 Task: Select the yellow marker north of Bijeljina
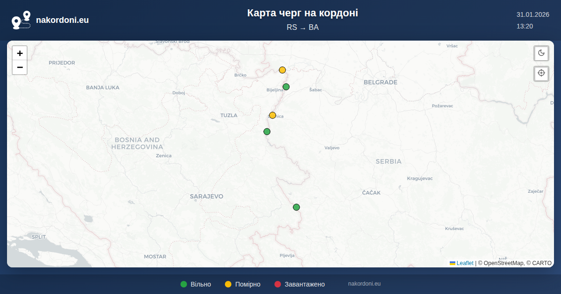coord(282,70)
